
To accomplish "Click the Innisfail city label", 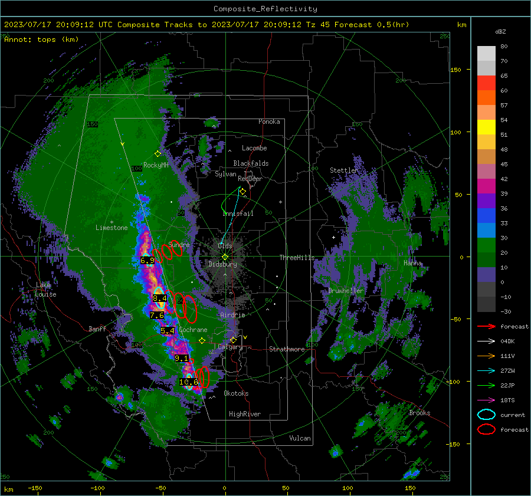I will click(238, 213).
